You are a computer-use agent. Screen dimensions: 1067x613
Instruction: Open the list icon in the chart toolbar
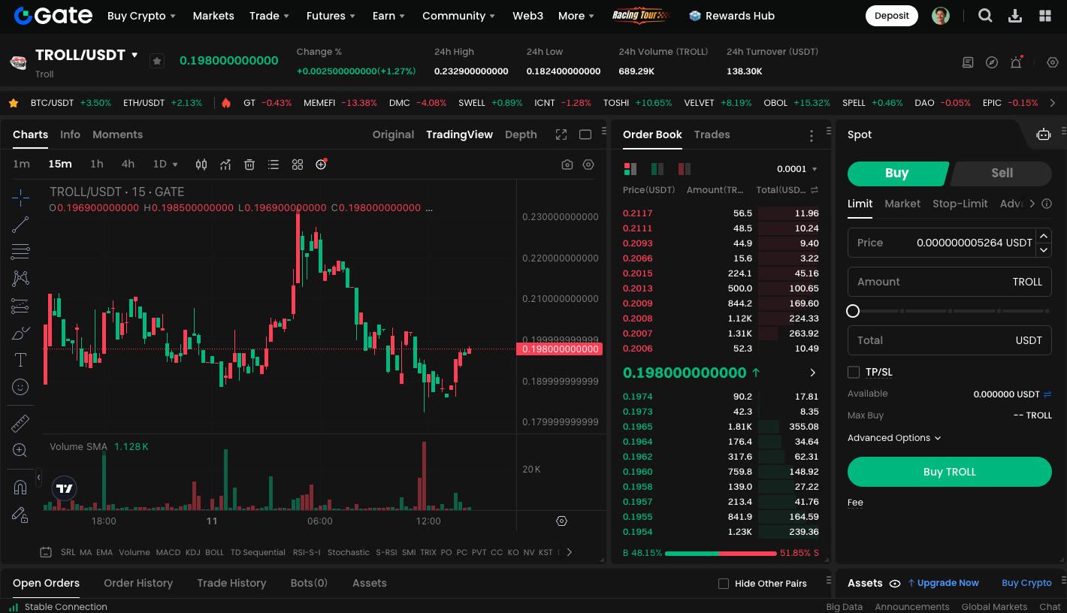pos(274,165)
